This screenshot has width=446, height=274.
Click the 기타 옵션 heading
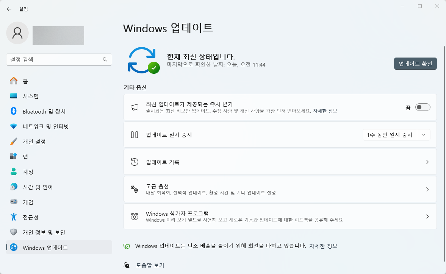[135, 87]
